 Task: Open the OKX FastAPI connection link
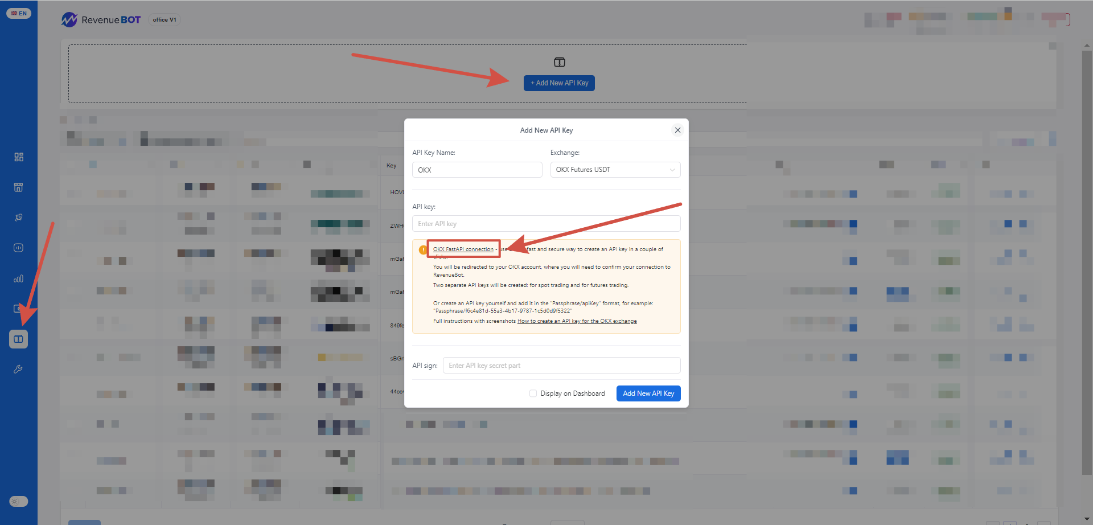[x=463, y=249]
